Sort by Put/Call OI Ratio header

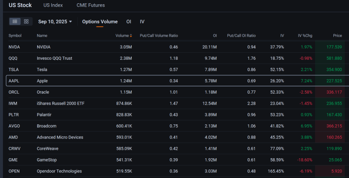(241, 36)
